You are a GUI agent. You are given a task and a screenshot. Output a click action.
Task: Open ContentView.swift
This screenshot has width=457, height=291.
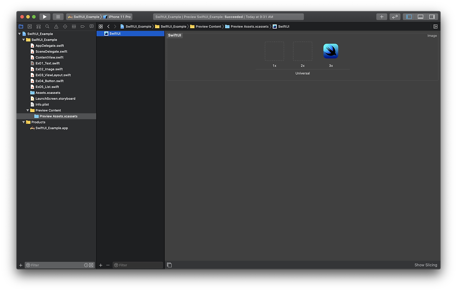[x=49, y=57]
